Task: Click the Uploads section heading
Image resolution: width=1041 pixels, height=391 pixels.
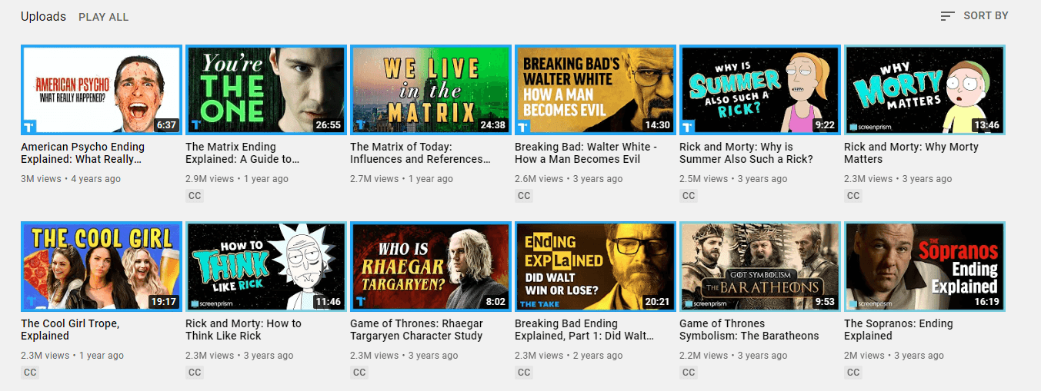Action: (x=43, y=16)
